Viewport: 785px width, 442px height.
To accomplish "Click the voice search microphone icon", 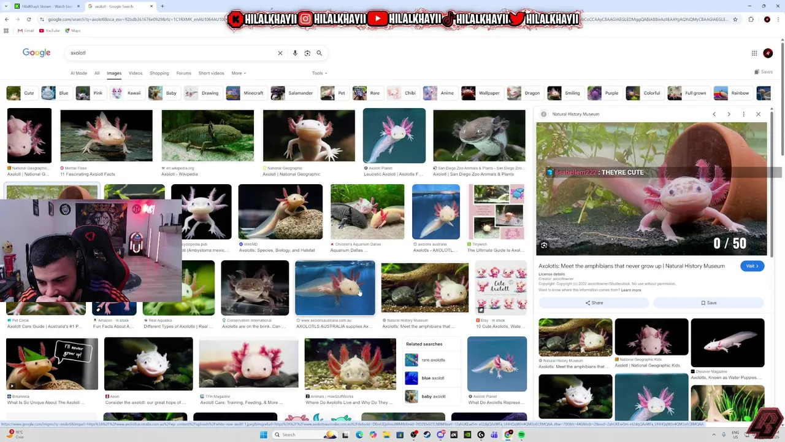I will (295, 53).
